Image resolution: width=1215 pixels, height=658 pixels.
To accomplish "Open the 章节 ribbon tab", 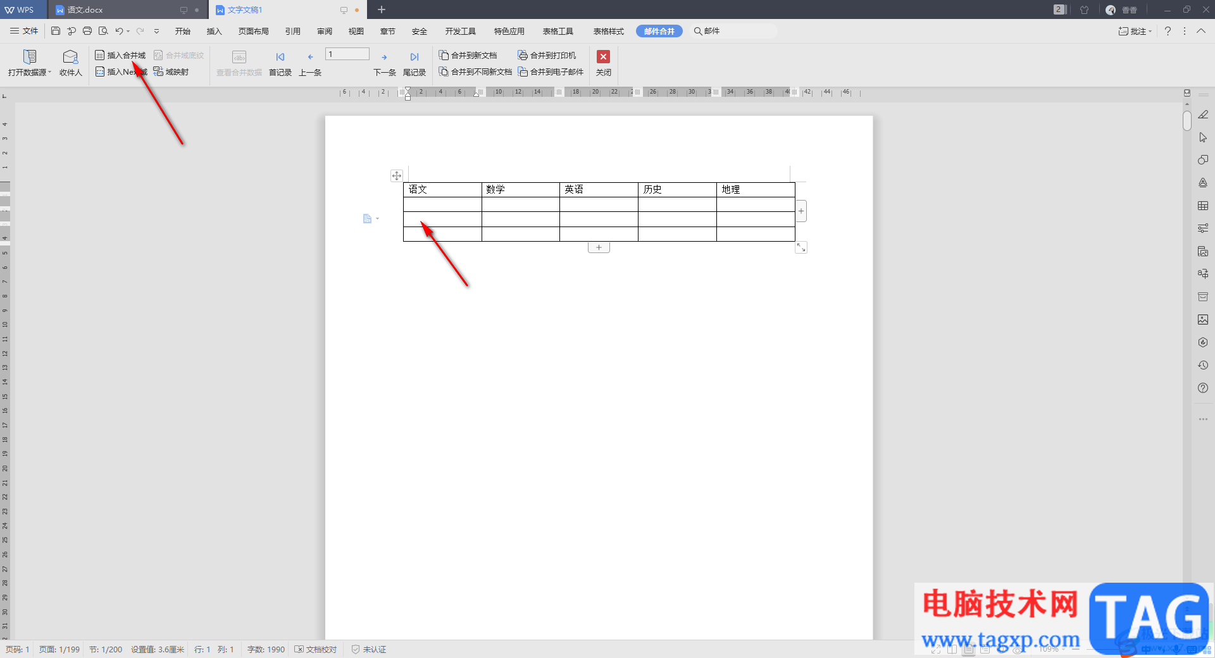I will tap(388, 31).
